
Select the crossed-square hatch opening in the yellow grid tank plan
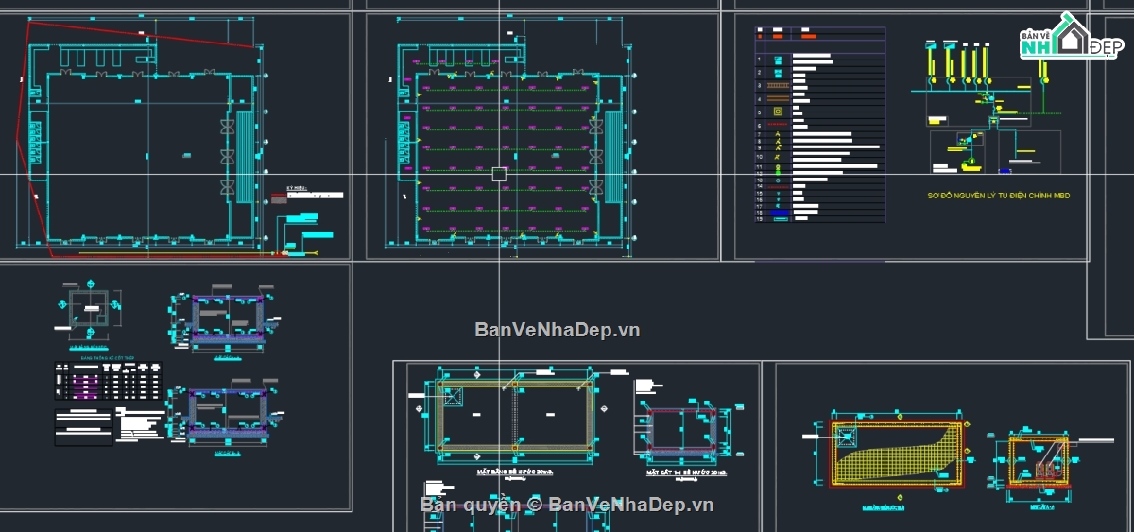(x=846, y=437)
